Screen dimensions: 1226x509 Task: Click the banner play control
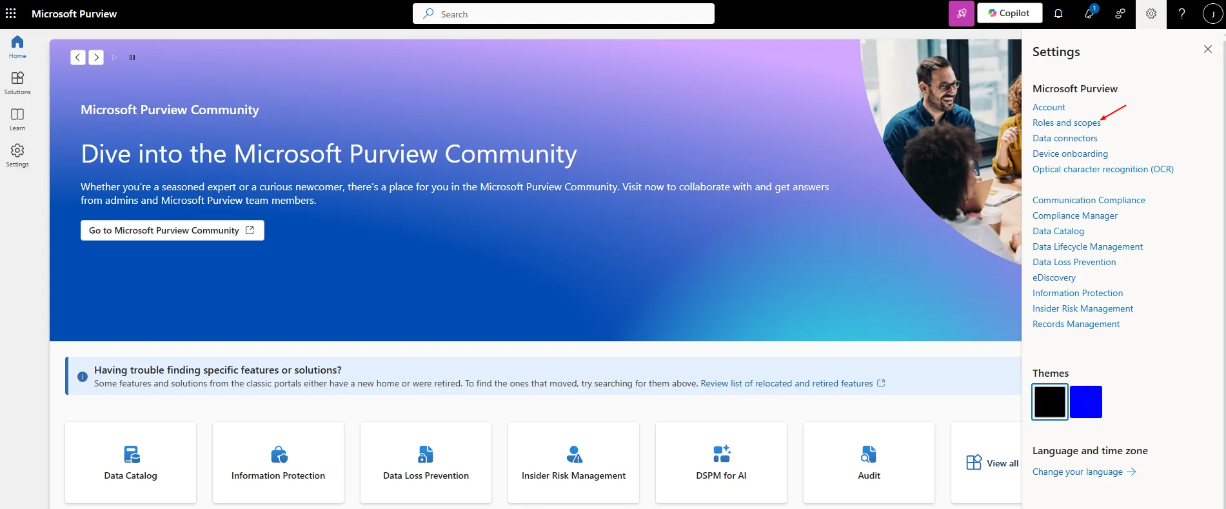[x=114, y=57]
